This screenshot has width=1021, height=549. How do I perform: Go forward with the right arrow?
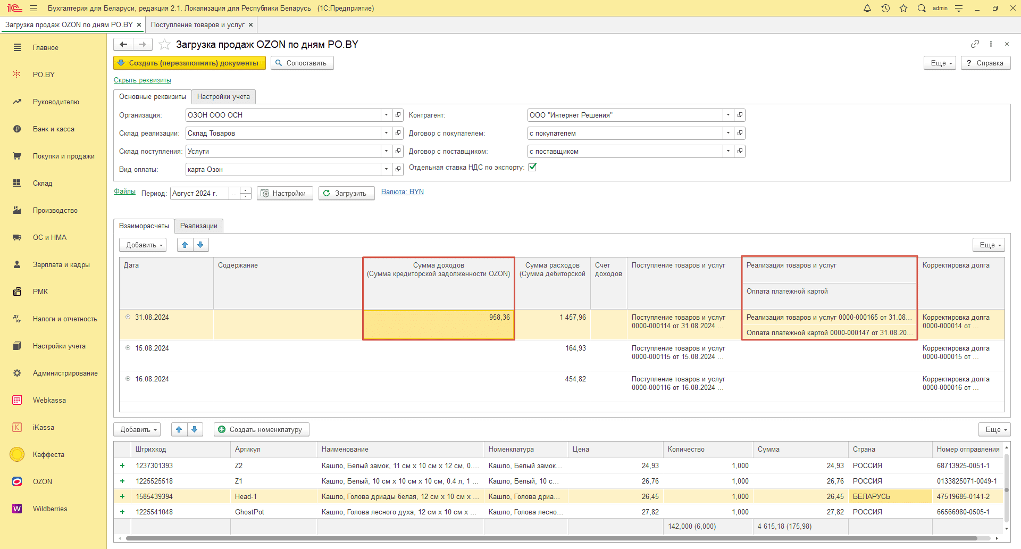pos(143,44)
